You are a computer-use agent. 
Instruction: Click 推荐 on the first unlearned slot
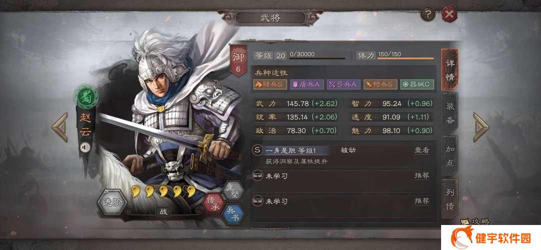click(x=422, y=175)
